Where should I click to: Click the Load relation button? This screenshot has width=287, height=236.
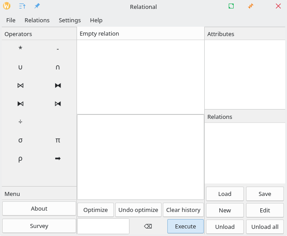click(225, 194)
